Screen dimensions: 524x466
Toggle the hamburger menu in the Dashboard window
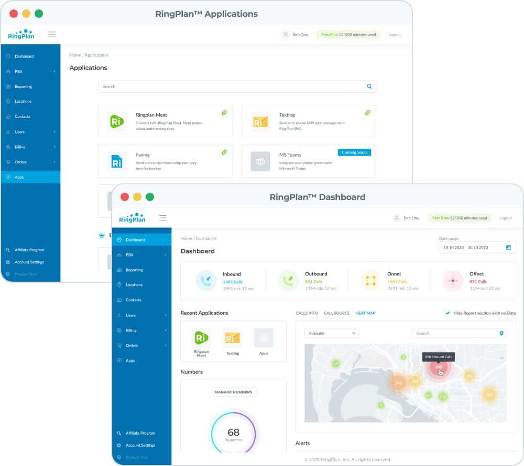coord(163,218)
